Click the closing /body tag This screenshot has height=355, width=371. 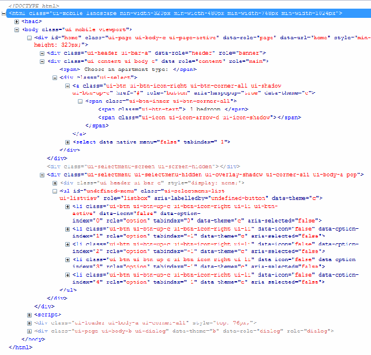(33, 339)
